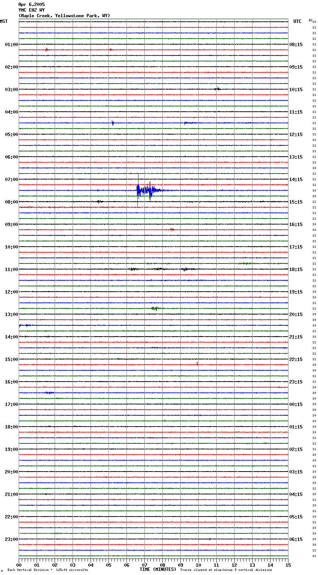Select the '13:00' MST hour label
318x575 pixels.
tap(12, 314)
